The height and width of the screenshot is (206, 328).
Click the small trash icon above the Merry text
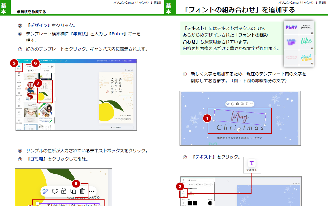point(247,104)
